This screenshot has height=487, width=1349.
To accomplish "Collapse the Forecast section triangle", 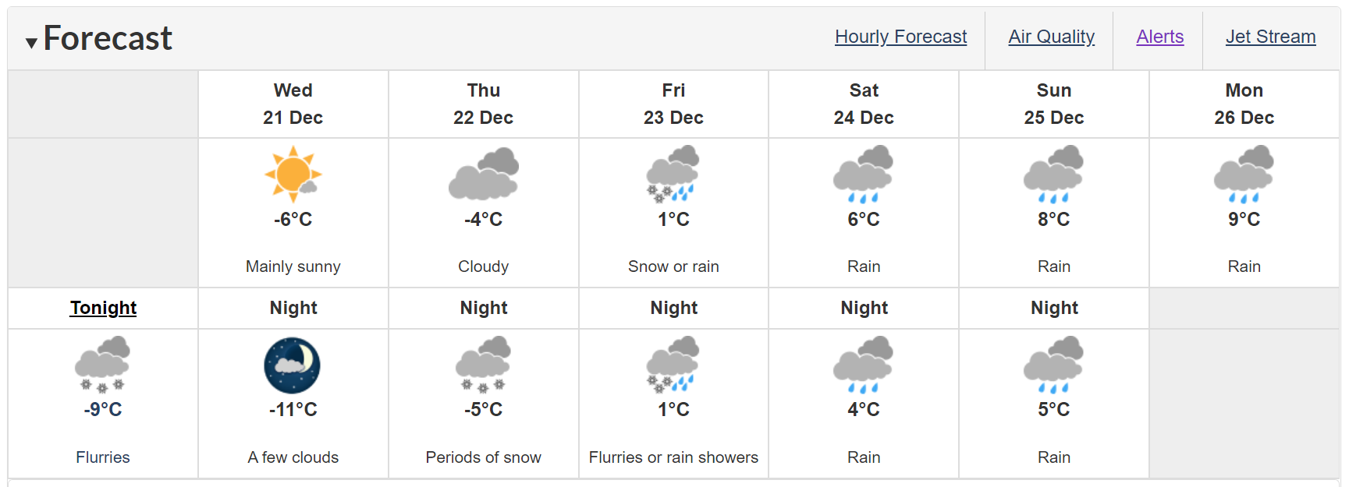I will coord(31,43).
